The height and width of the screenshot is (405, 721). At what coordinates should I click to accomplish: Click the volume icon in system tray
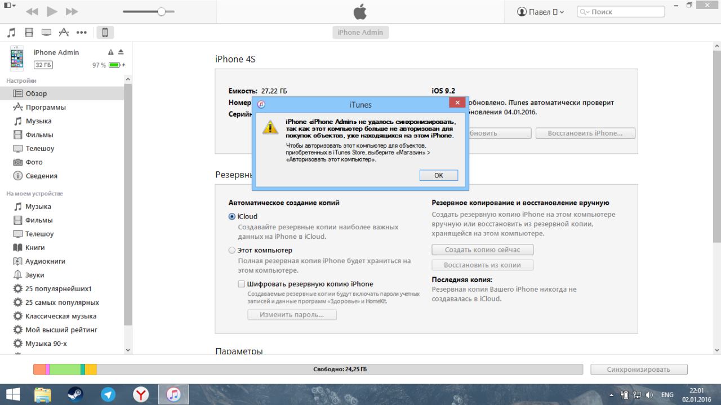tap(649, 395)
